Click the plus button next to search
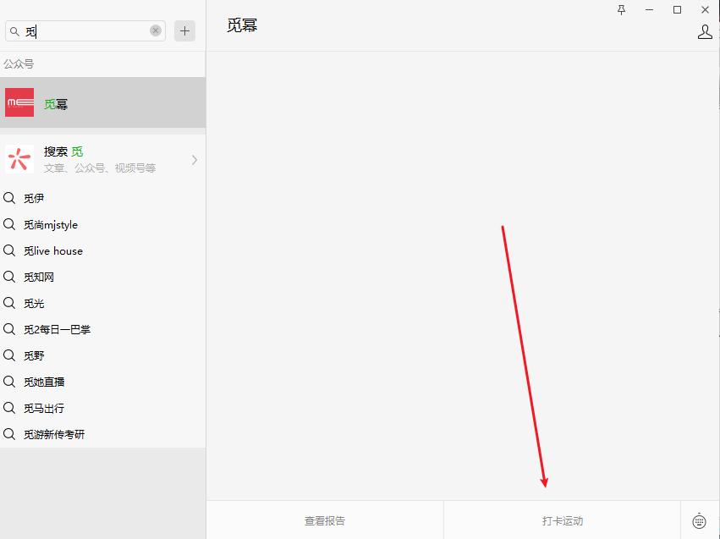720x539 pixels. click(x=184, y=30)
